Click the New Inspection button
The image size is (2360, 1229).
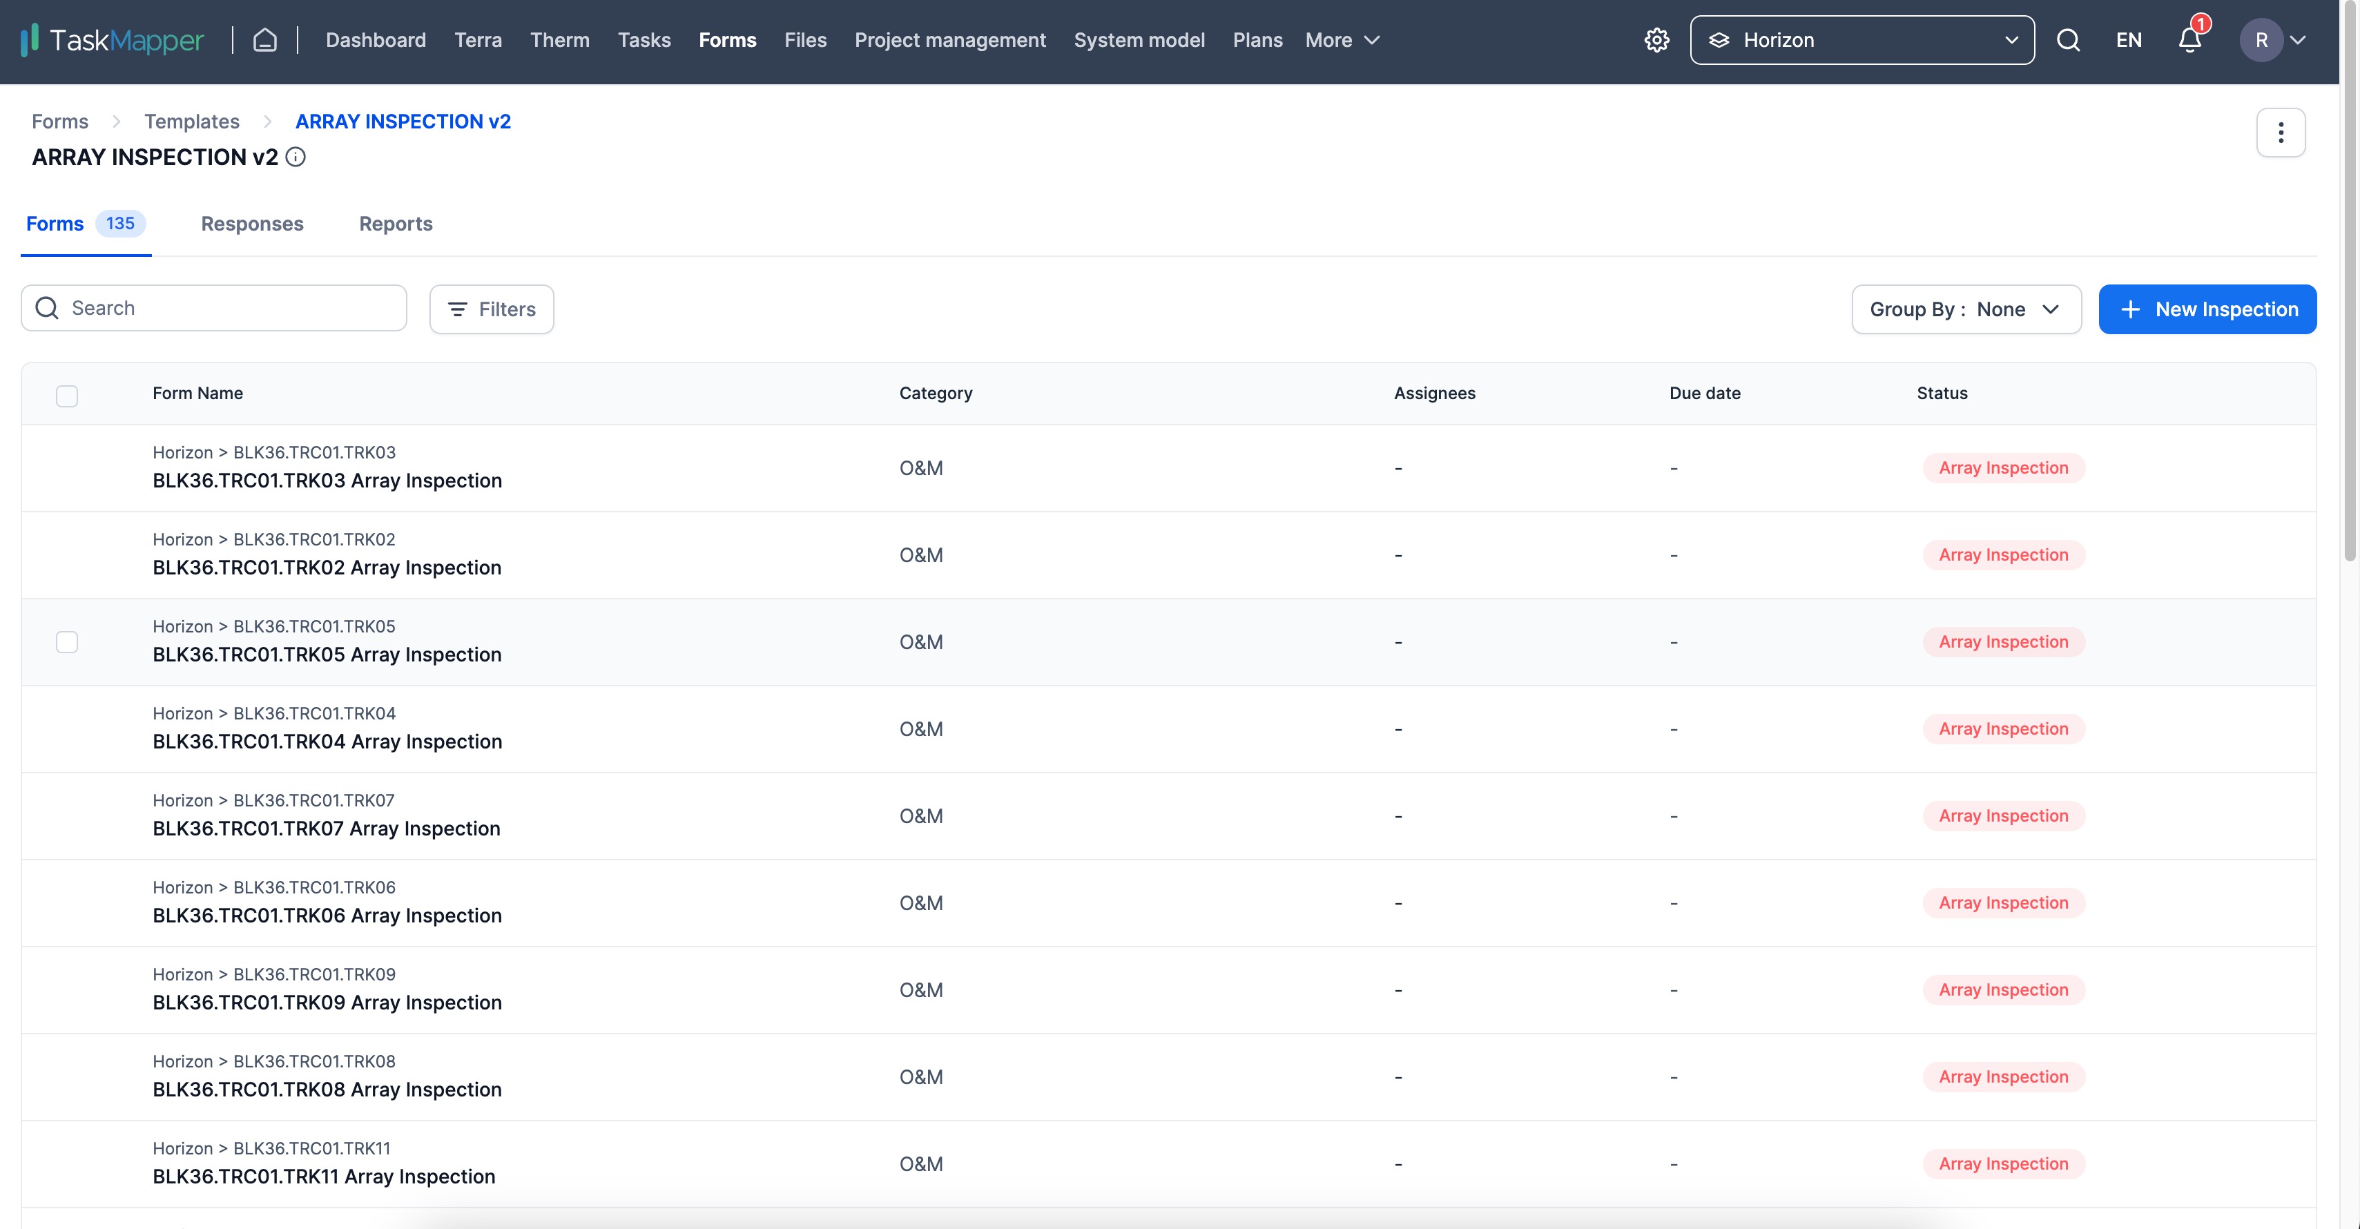pyautogui.click(x=2207, y=309)
